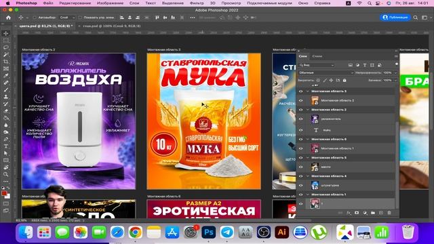Delete layer with trash icon in Layers panel
The width and height of the screenshot is (434, 244).
(x=389, y=213)
